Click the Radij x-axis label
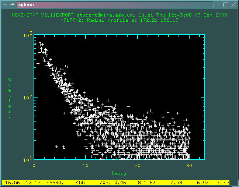Screen dimensions: 239x187 coord(119,173)
